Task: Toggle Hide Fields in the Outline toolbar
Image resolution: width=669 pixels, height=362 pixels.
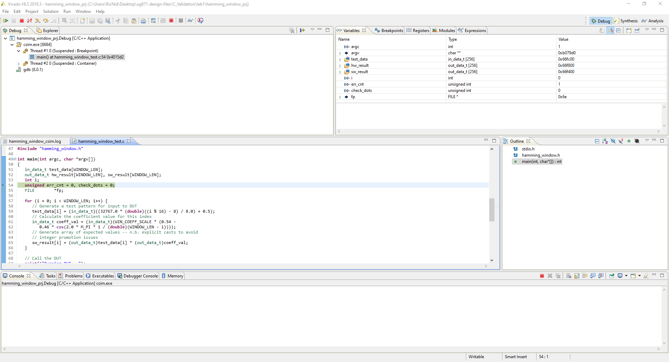Action: tap(613, 141)
